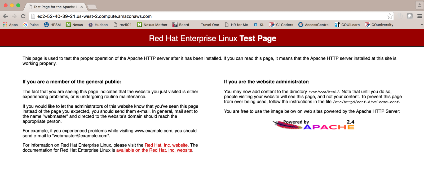Show the hidden bookmarks overflow chevron
Screen dimensions: 424x173
click(421, 25)
